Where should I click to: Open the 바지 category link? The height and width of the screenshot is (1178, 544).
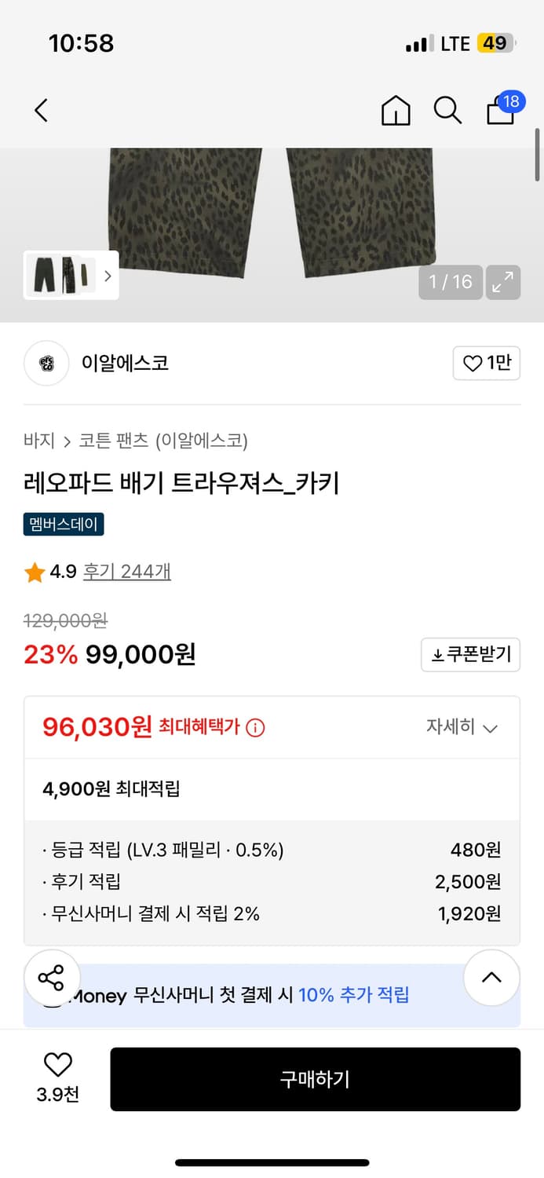[38, 441]
